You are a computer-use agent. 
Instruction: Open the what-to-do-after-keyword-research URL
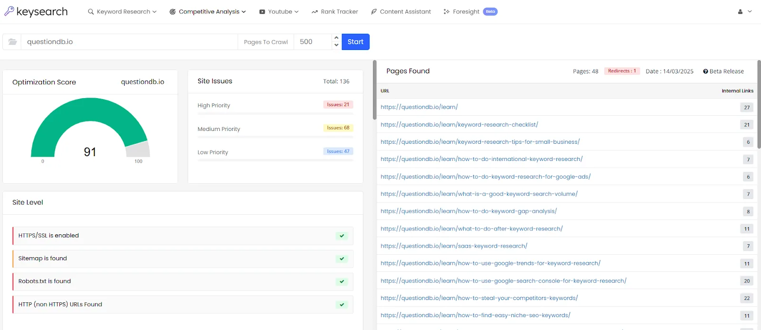471,229
